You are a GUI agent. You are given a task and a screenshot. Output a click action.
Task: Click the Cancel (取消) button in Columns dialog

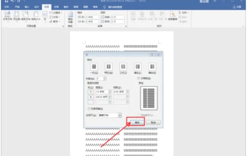(153, 123)
